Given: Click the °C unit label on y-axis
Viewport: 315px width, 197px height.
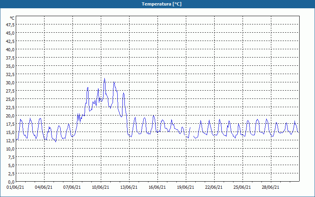Looking at the screenshot, I should pos(12,18).
